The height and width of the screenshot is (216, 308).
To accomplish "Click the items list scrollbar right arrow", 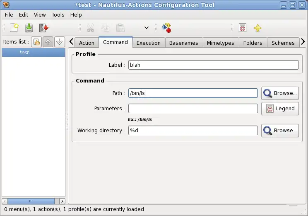I will [x=62, y=201].
